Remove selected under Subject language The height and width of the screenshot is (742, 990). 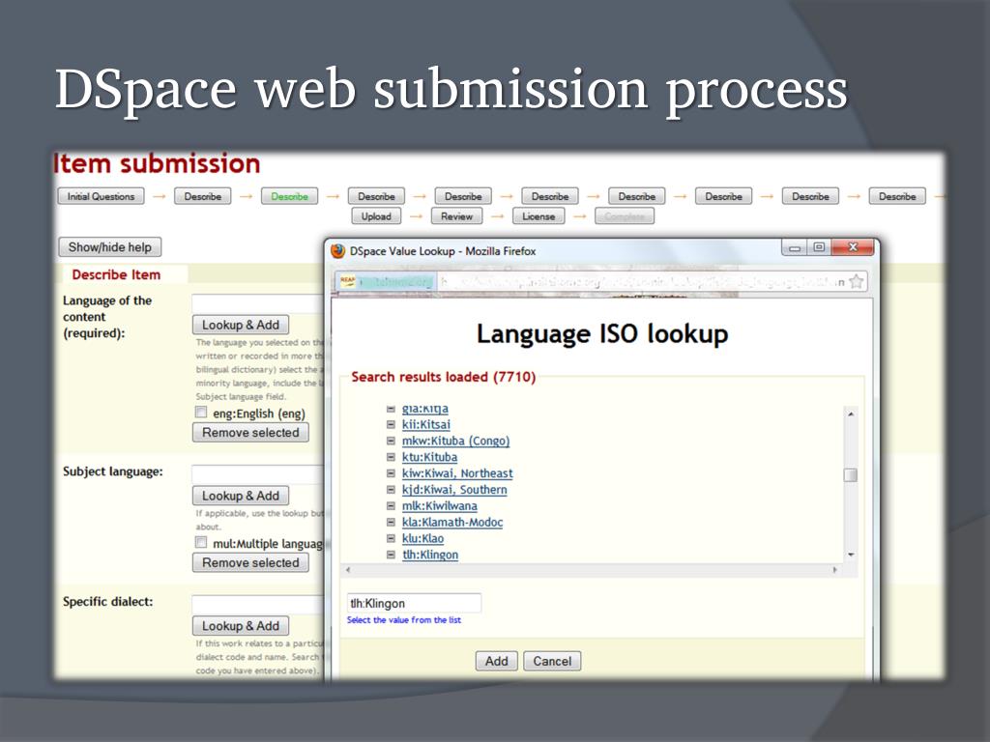[250, 563]
